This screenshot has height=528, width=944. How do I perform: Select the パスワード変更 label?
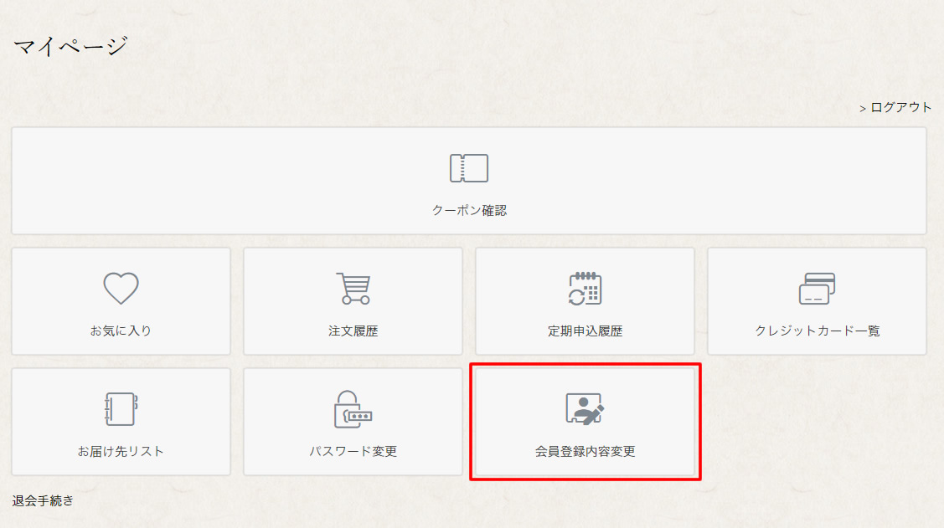point(353,451)
